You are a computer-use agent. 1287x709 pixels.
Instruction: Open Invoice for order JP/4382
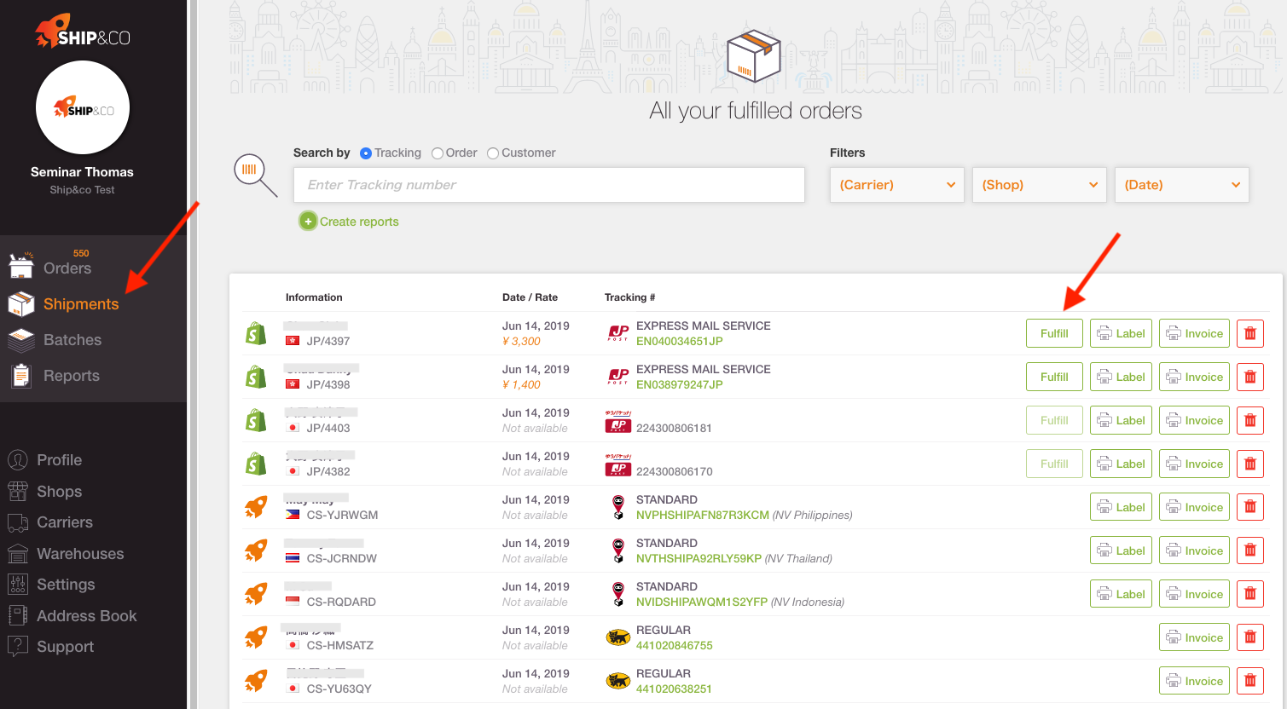click(1194, 464)
